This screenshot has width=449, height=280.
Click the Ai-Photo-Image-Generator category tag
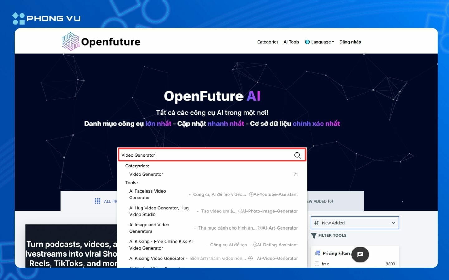coord(270,211)
